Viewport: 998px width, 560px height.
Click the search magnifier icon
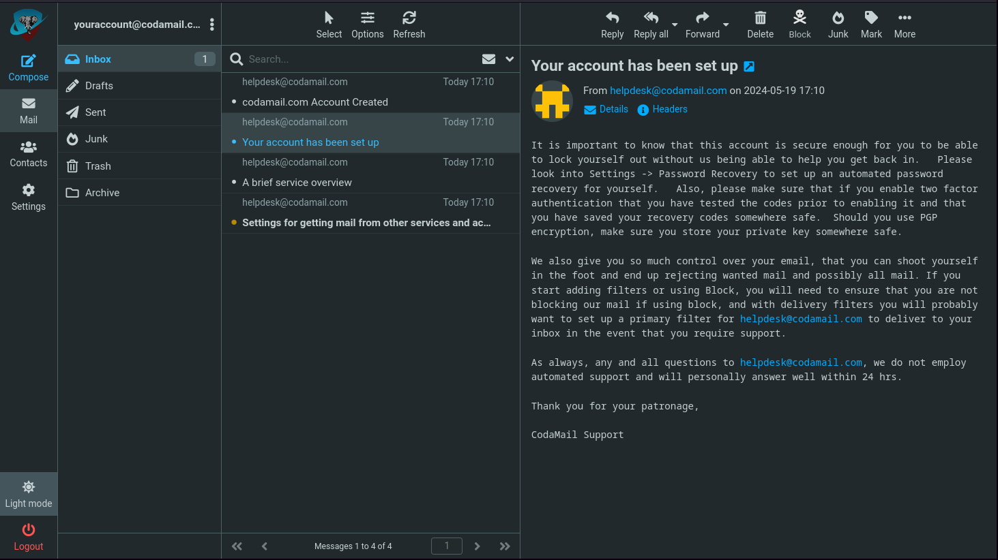click(237, 59)
